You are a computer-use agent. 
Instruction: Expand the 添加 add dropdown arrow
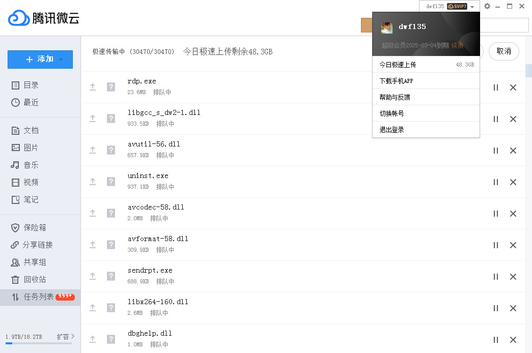[x=61, y=60]
